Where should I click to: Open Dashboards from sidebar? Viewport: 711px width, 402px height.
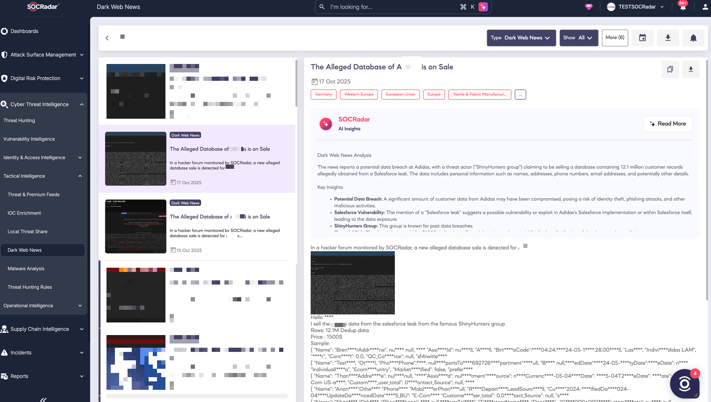coord(24,31)
